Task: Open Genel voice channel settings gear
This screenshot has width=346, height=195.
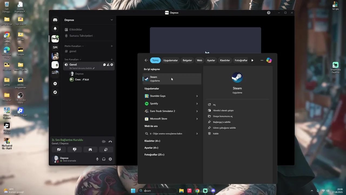Action: 112,65
